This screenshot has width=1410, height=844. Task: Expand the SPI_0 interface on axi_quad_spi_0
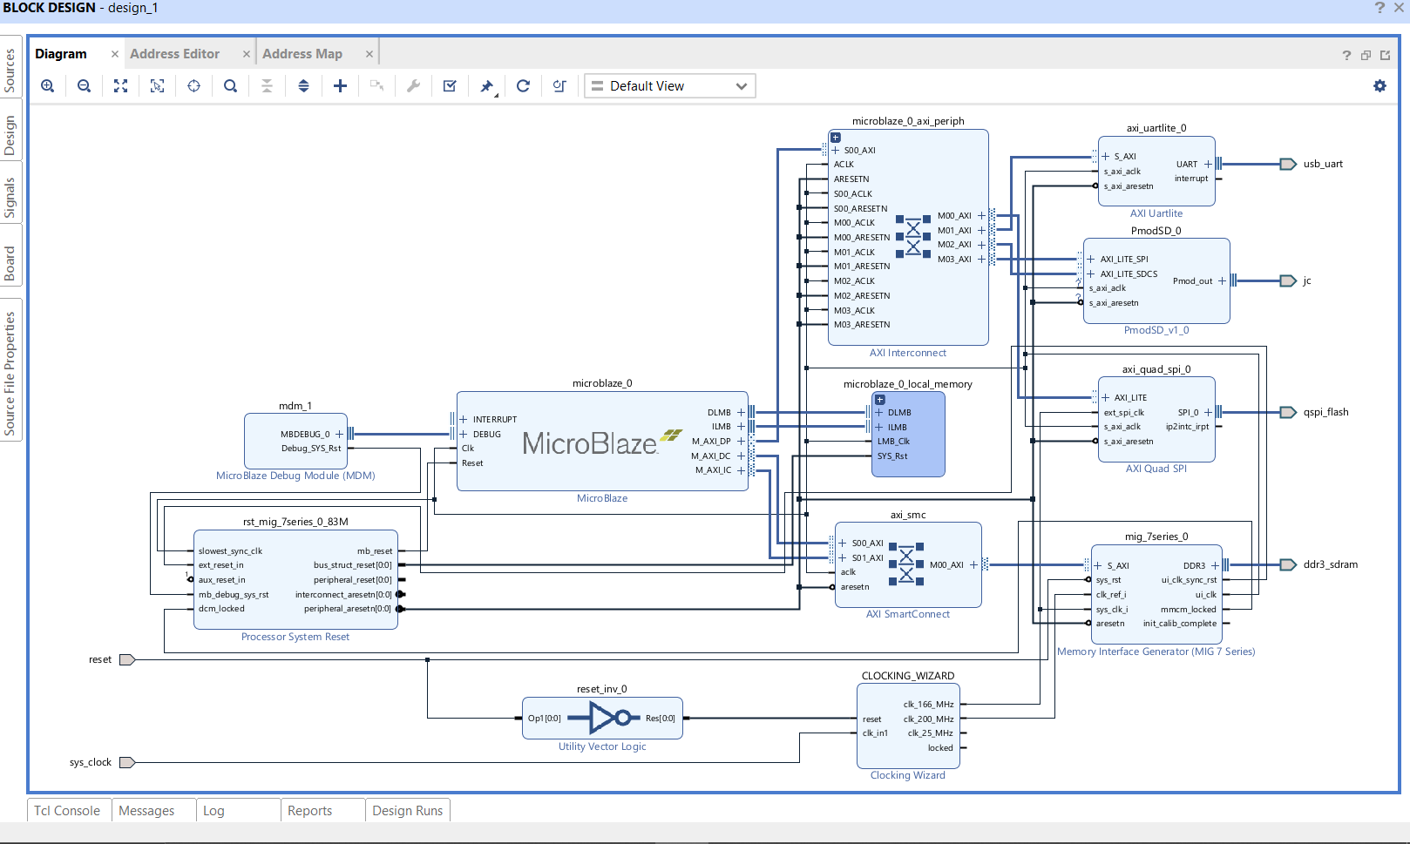1208,413
